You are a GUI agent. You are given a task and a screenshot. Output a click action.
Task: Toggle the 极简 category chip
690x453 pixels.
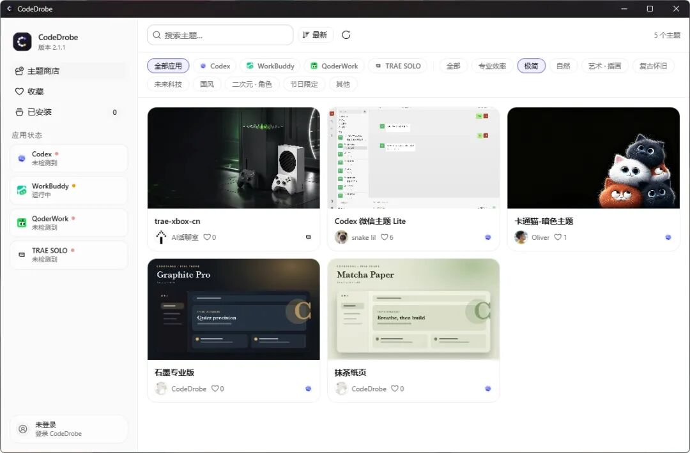pos(531,66)
